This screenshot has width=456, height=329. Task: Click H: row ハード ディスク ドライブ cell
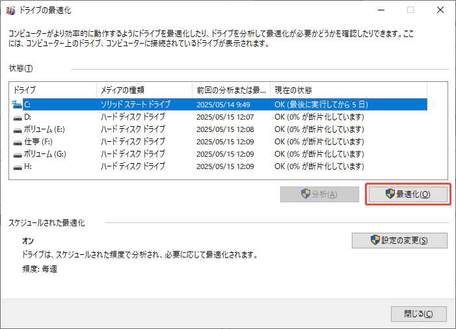(133, 166)
